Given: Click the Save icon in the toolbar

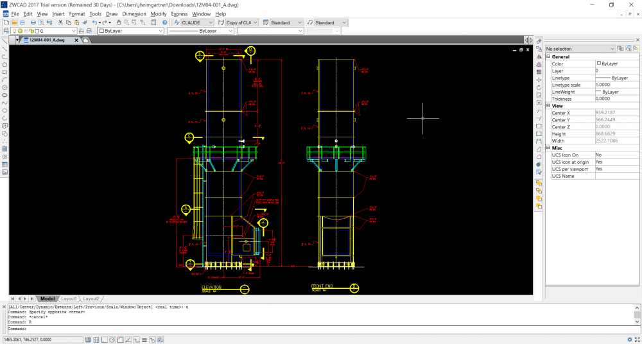Looking at the screenshot, I should (22, 22).
